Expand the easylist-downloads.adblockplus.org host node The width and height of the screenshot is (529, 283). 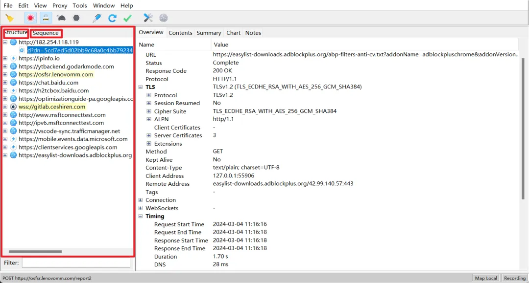tap(5, 155)
